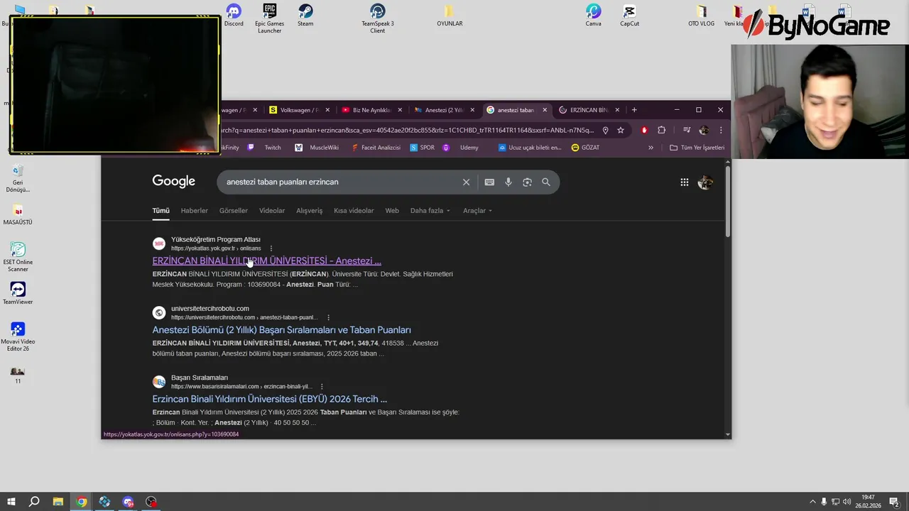Open Epic Games Launcher desktop icon

coord(269,18)
